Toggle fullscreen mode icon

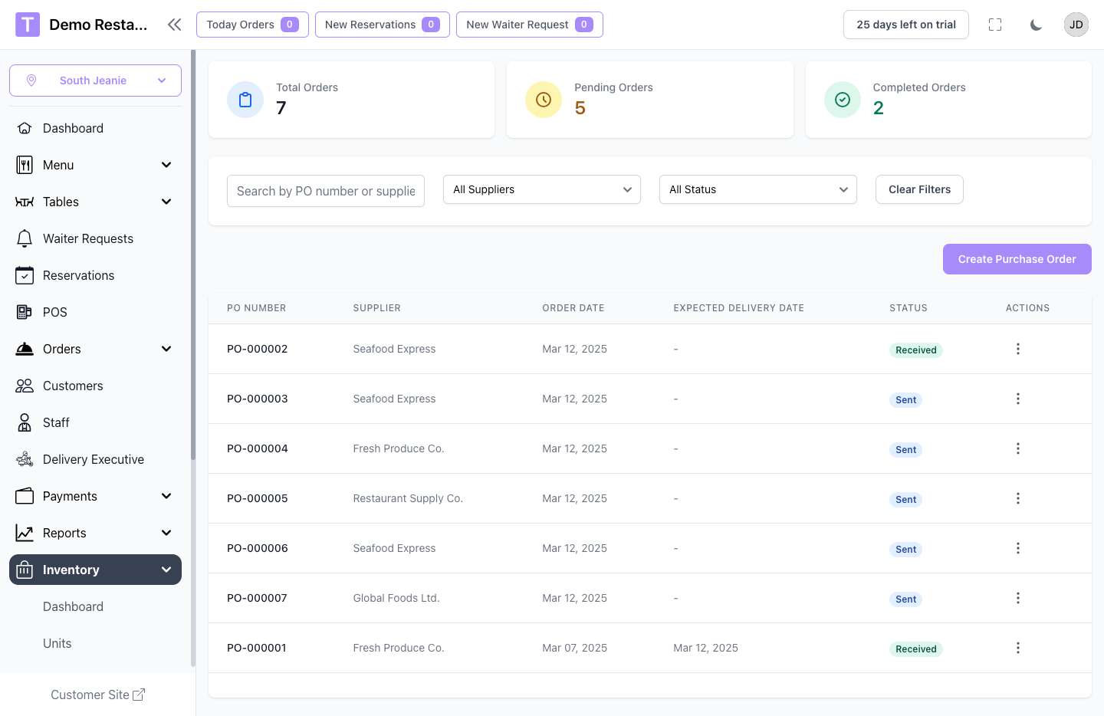(995, 25)
